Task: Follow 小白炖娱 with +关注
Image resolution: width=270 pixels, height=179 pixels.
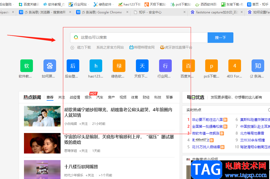Action: coord(83,124)
